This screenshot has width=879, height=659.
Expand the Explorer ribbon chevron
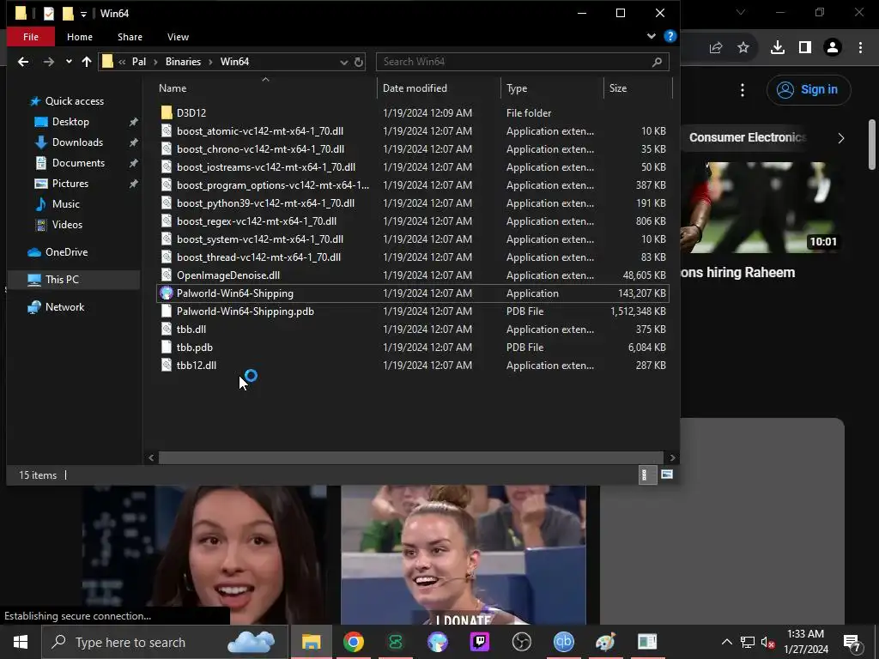(x=651, y=36)
